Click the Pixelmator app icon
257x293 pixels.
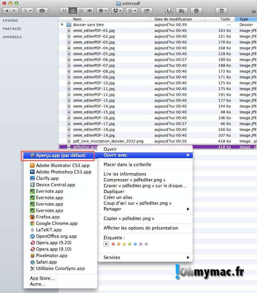click(32, 255)
